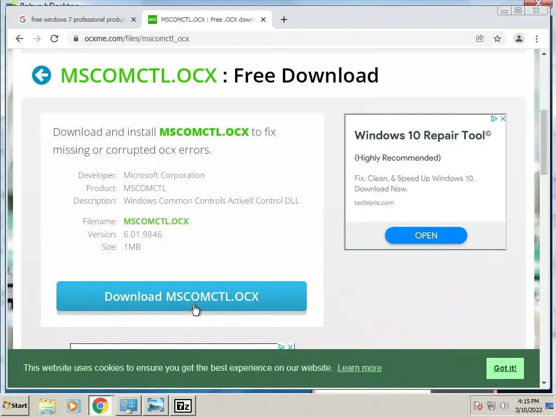Image resolution: width=556 pixels, height=417 pixels.
Task: Open 7-Zip from the taskbar
Action: pos(182,405)
